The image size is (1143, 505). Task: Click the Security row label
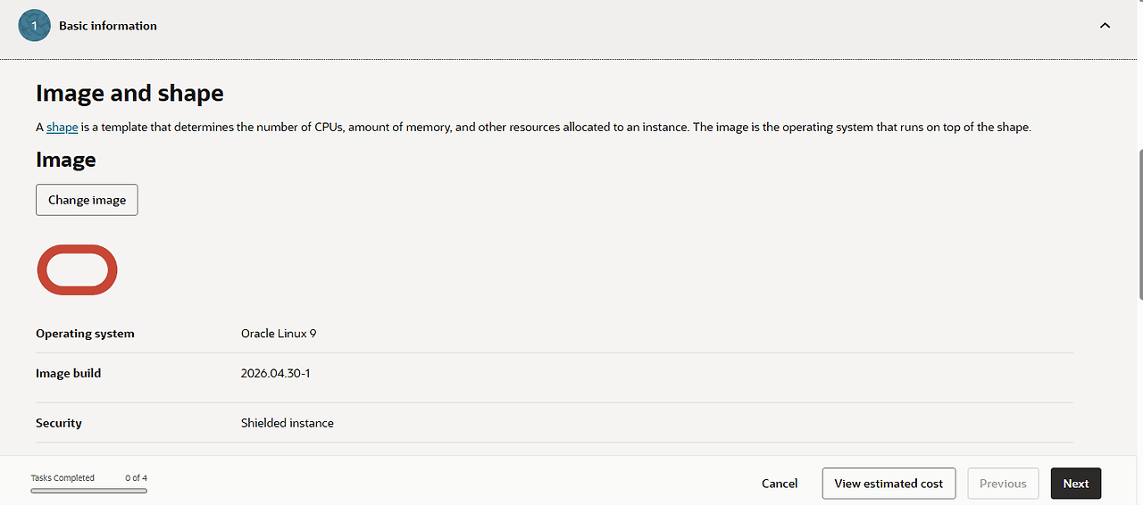click(59, 423)
